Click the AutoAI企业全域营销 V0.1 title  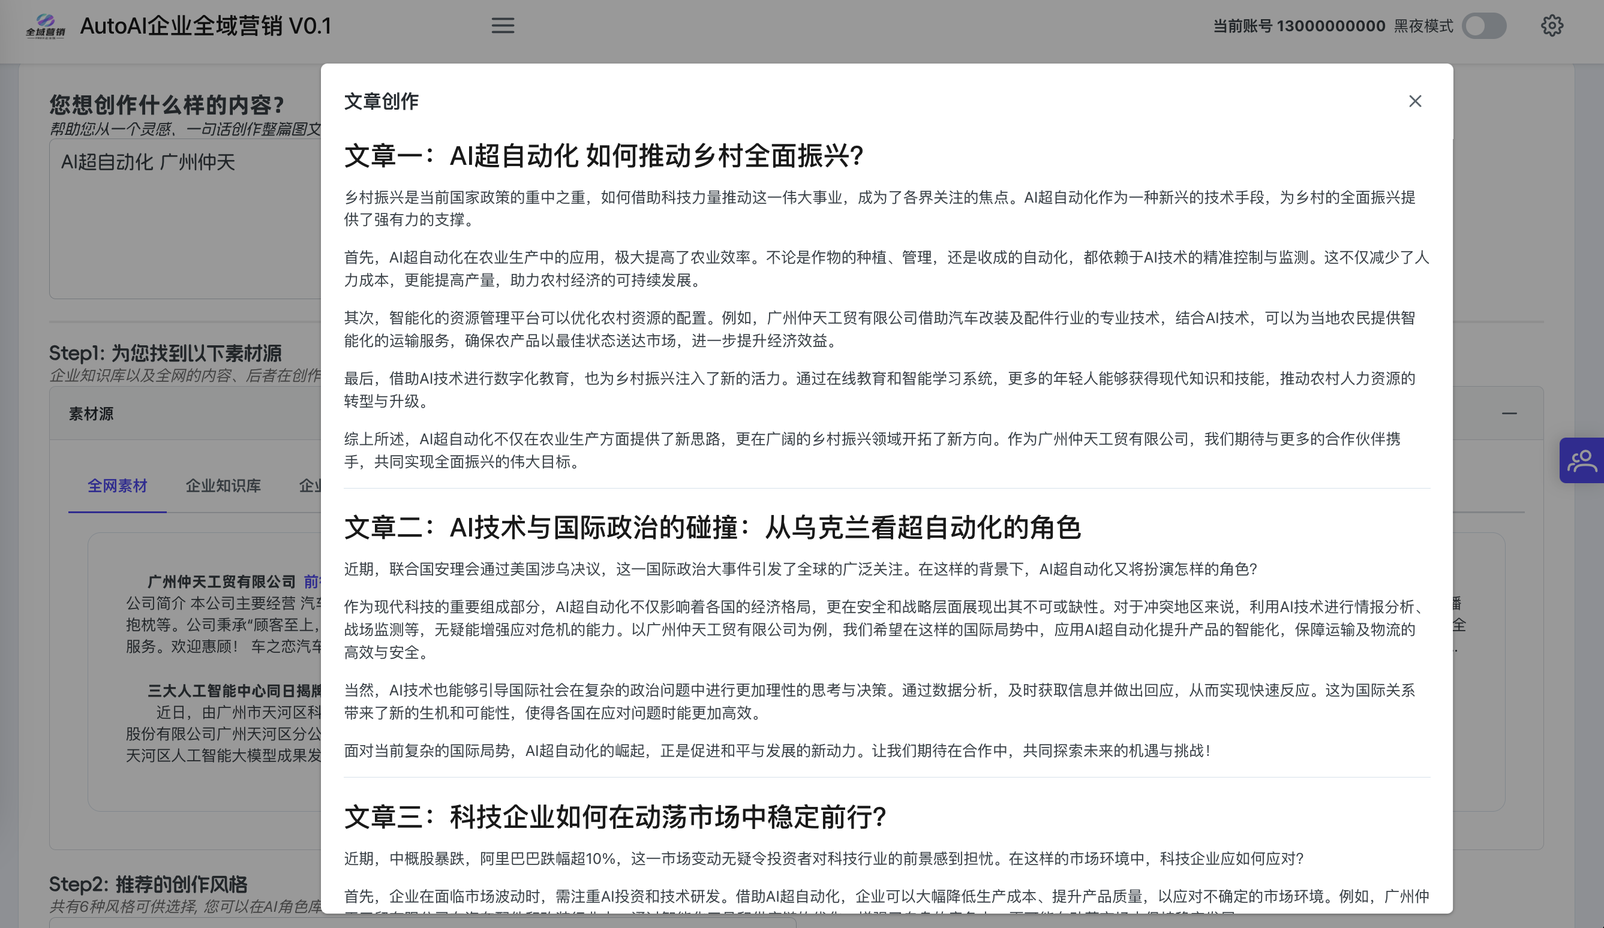tap(206, 26)
